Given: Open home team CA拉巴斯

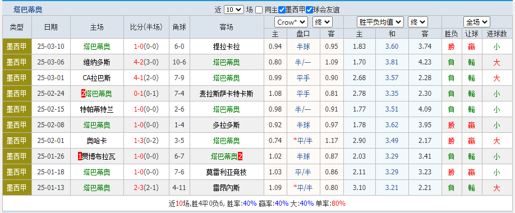Looking at the screenshot, I should tap(96, 78).
